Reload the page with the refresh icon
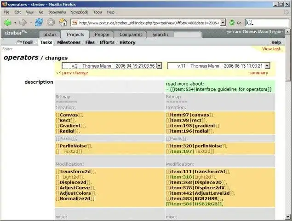Viewport: 292px width, 221px height. (x=39, y=23)
